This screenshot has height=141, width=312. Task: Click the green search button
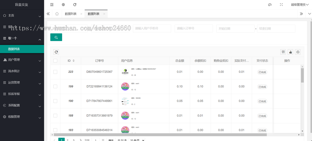click(x=56, y=37)
